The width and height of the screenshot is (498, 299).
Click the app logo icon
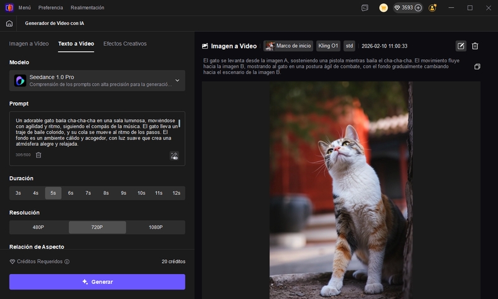click(x=9, y=7)
